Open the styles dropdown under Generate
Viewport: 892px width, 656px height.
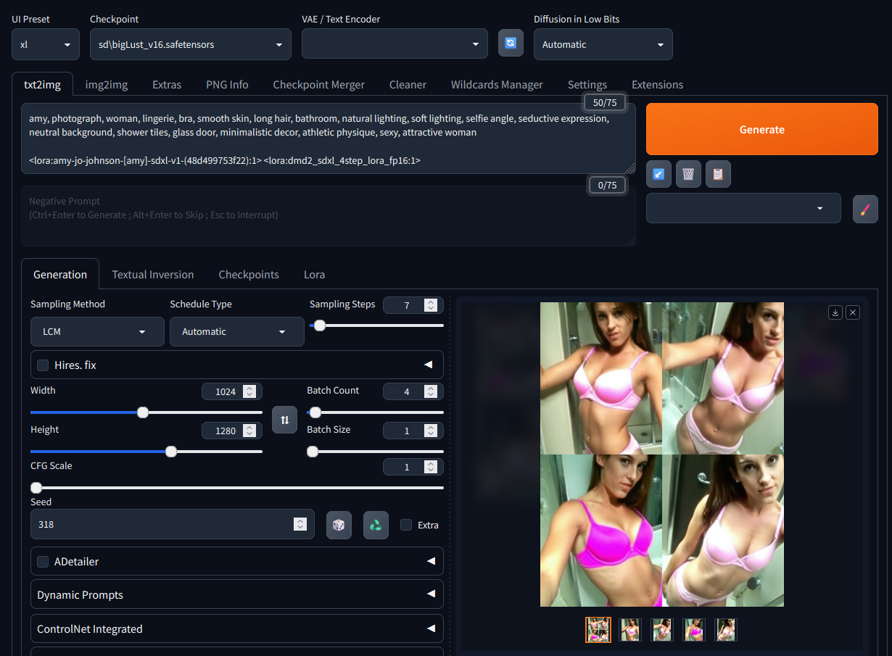pyautogui.click(x=743, y=208)
